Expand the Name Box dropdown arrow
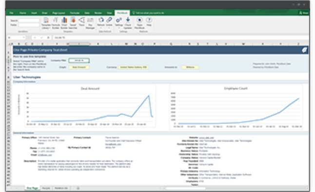 point(24,38)
